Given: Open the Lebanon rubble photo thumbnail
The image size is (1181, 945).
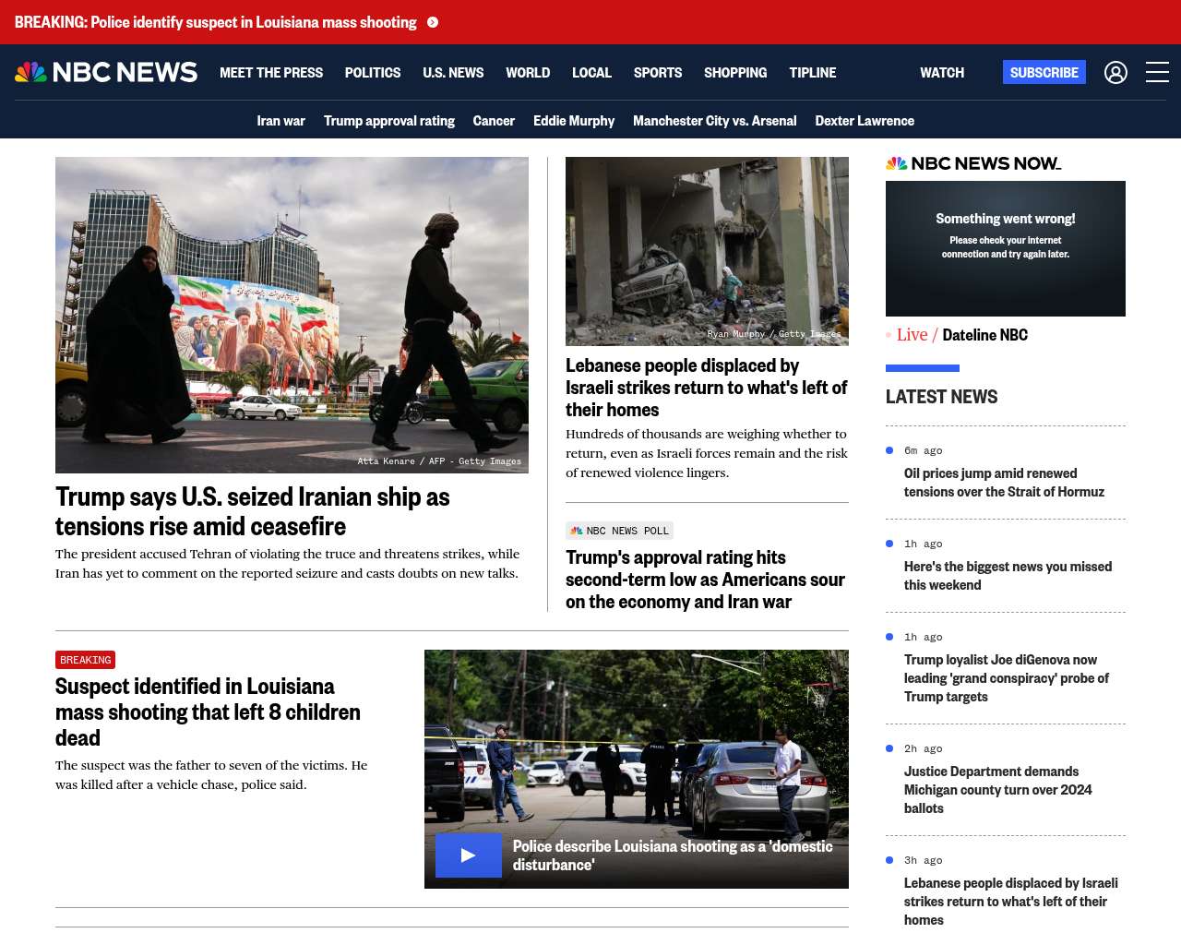Looking at the screenshot, I should (707, 251).
